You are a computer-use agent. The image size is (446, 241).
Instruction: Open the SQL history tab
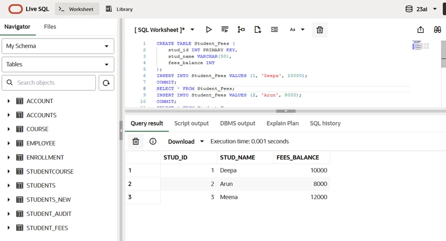(325, 123)
